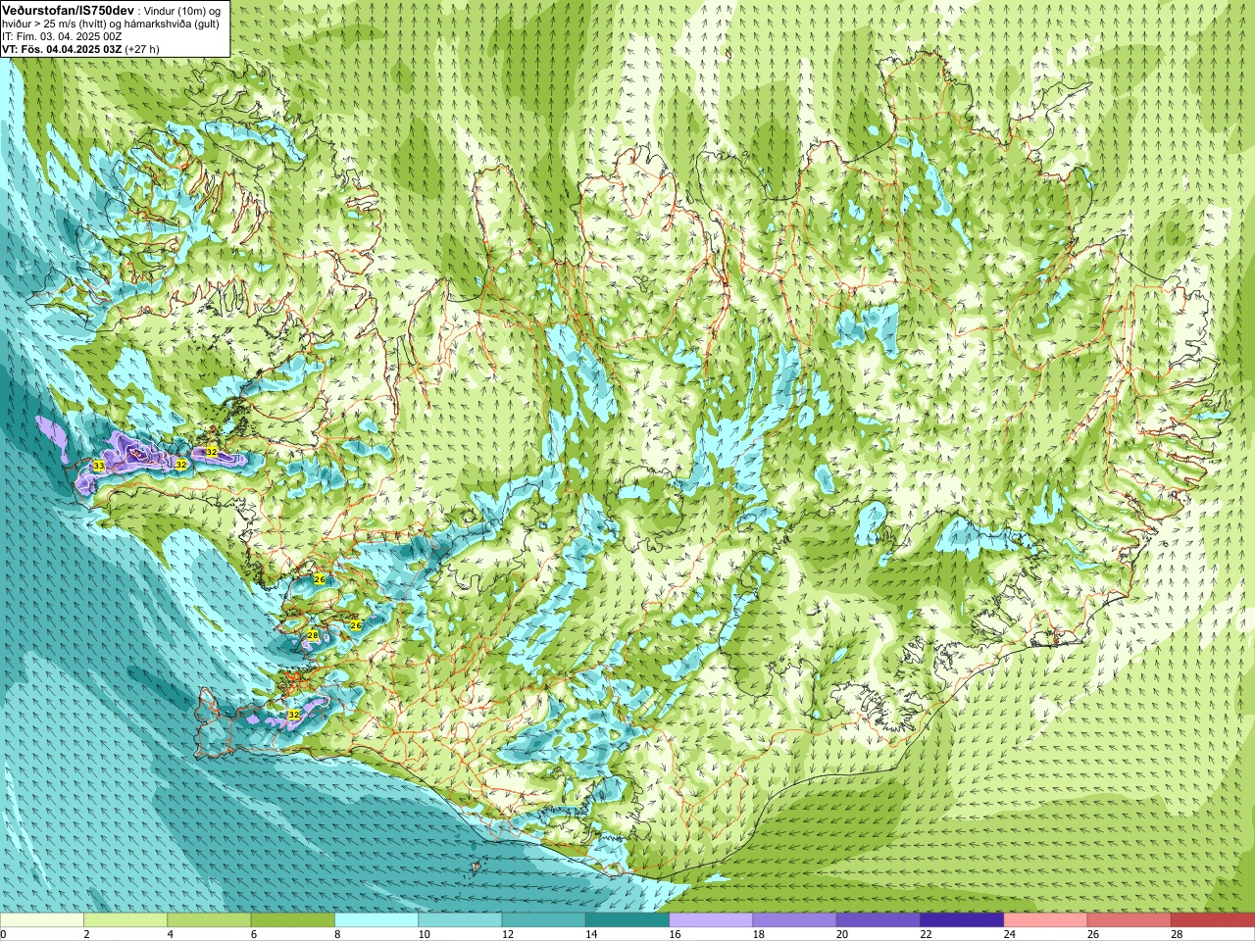Click the red legend swatch above 28 m/s
The width and height of the screenshot is (1255, 941).
[x=1212, y=920]
